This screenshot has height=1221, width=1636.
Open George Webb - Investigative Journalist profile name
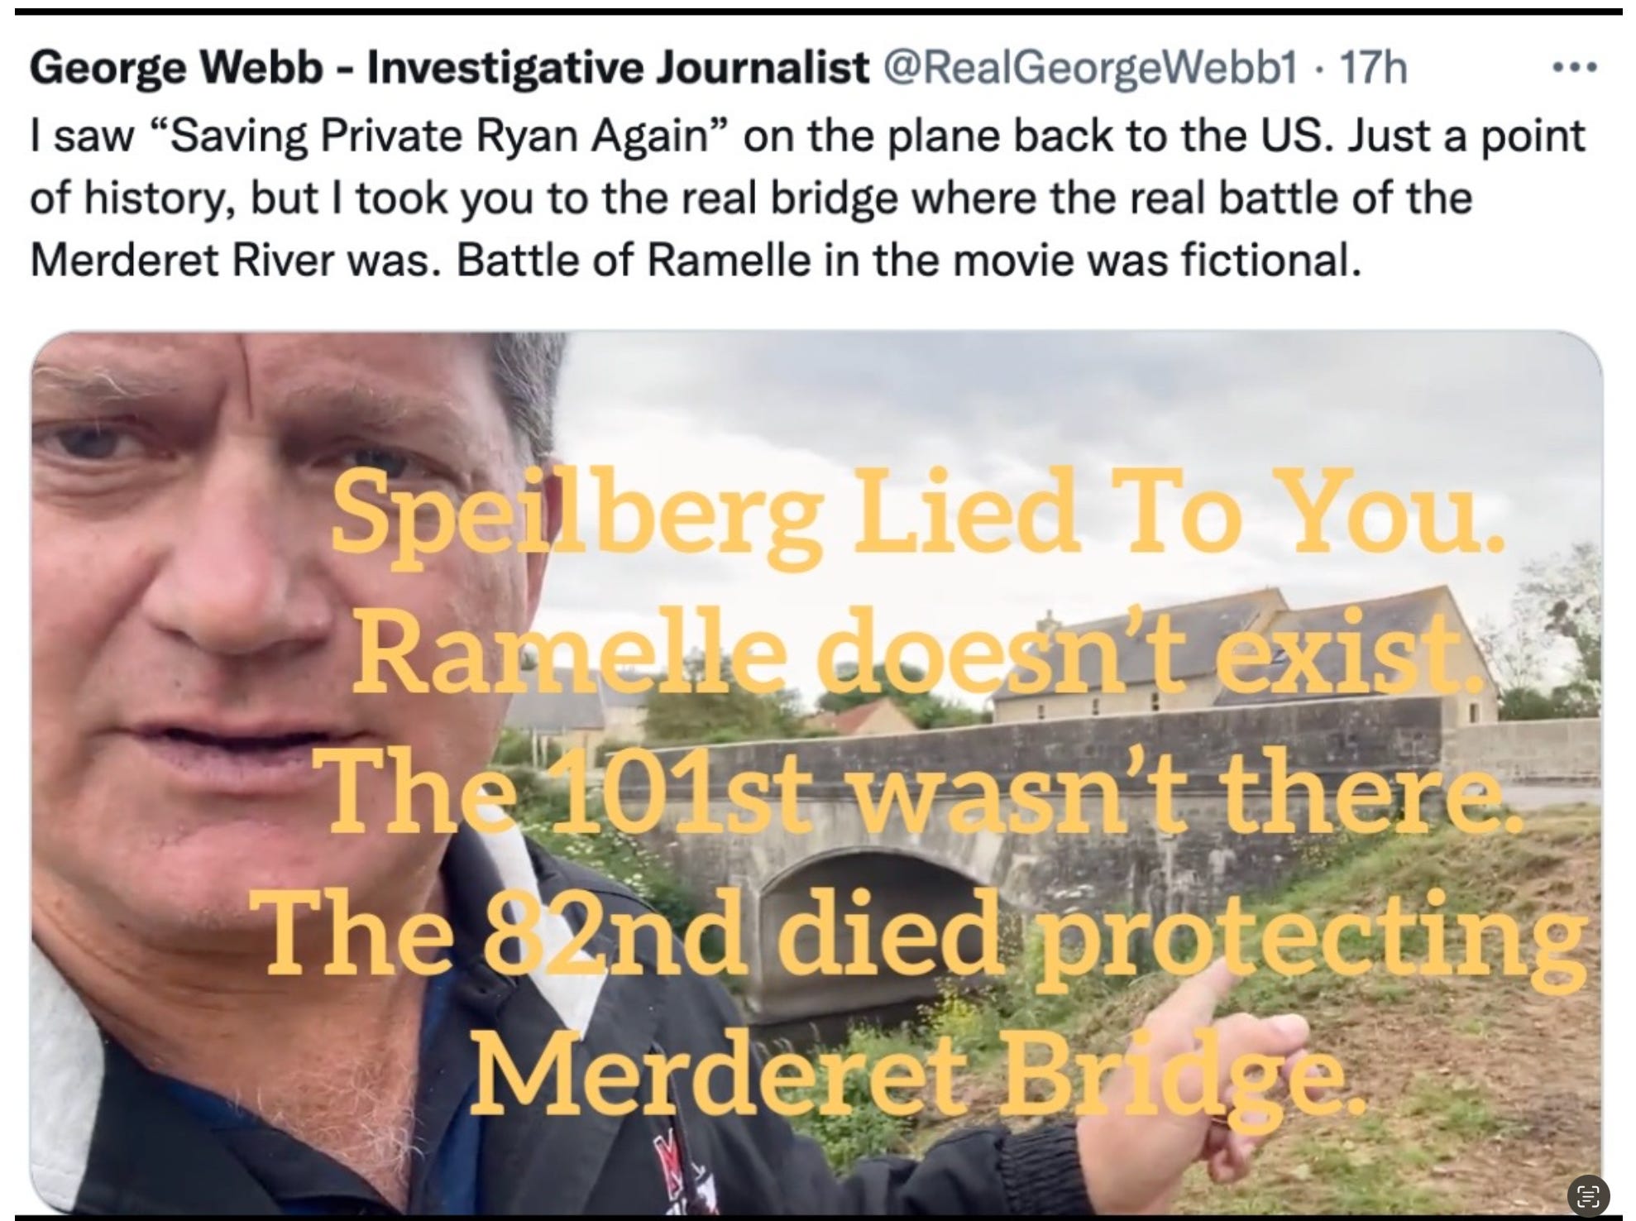[x=450, y=69]
